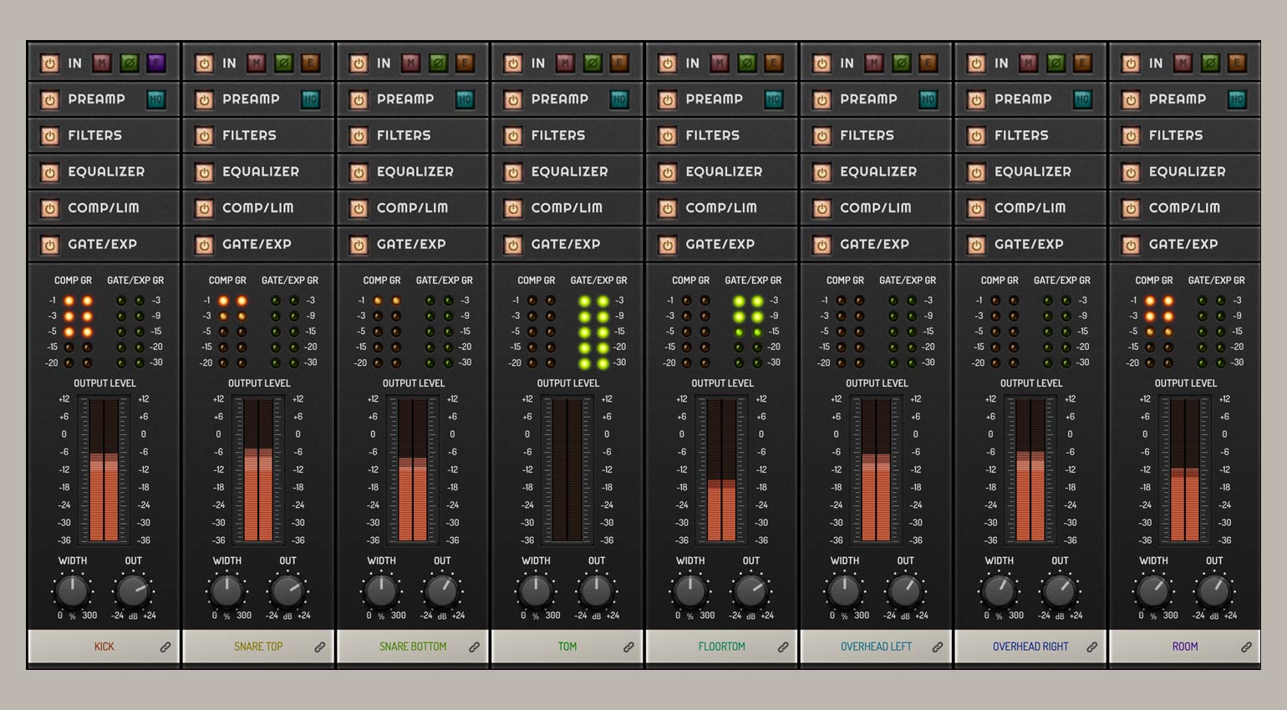Click the TOM channel name label
Screen dimensions: 1287x710
pos(567,647)
